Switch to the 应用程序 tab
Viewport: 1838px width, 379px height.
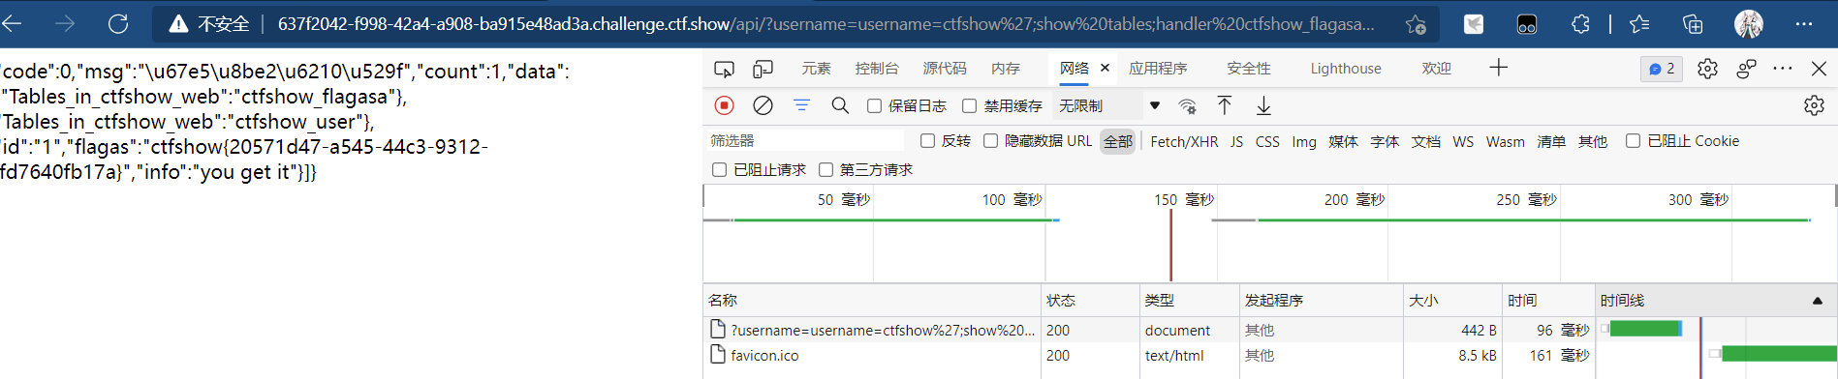[1158, 69]
